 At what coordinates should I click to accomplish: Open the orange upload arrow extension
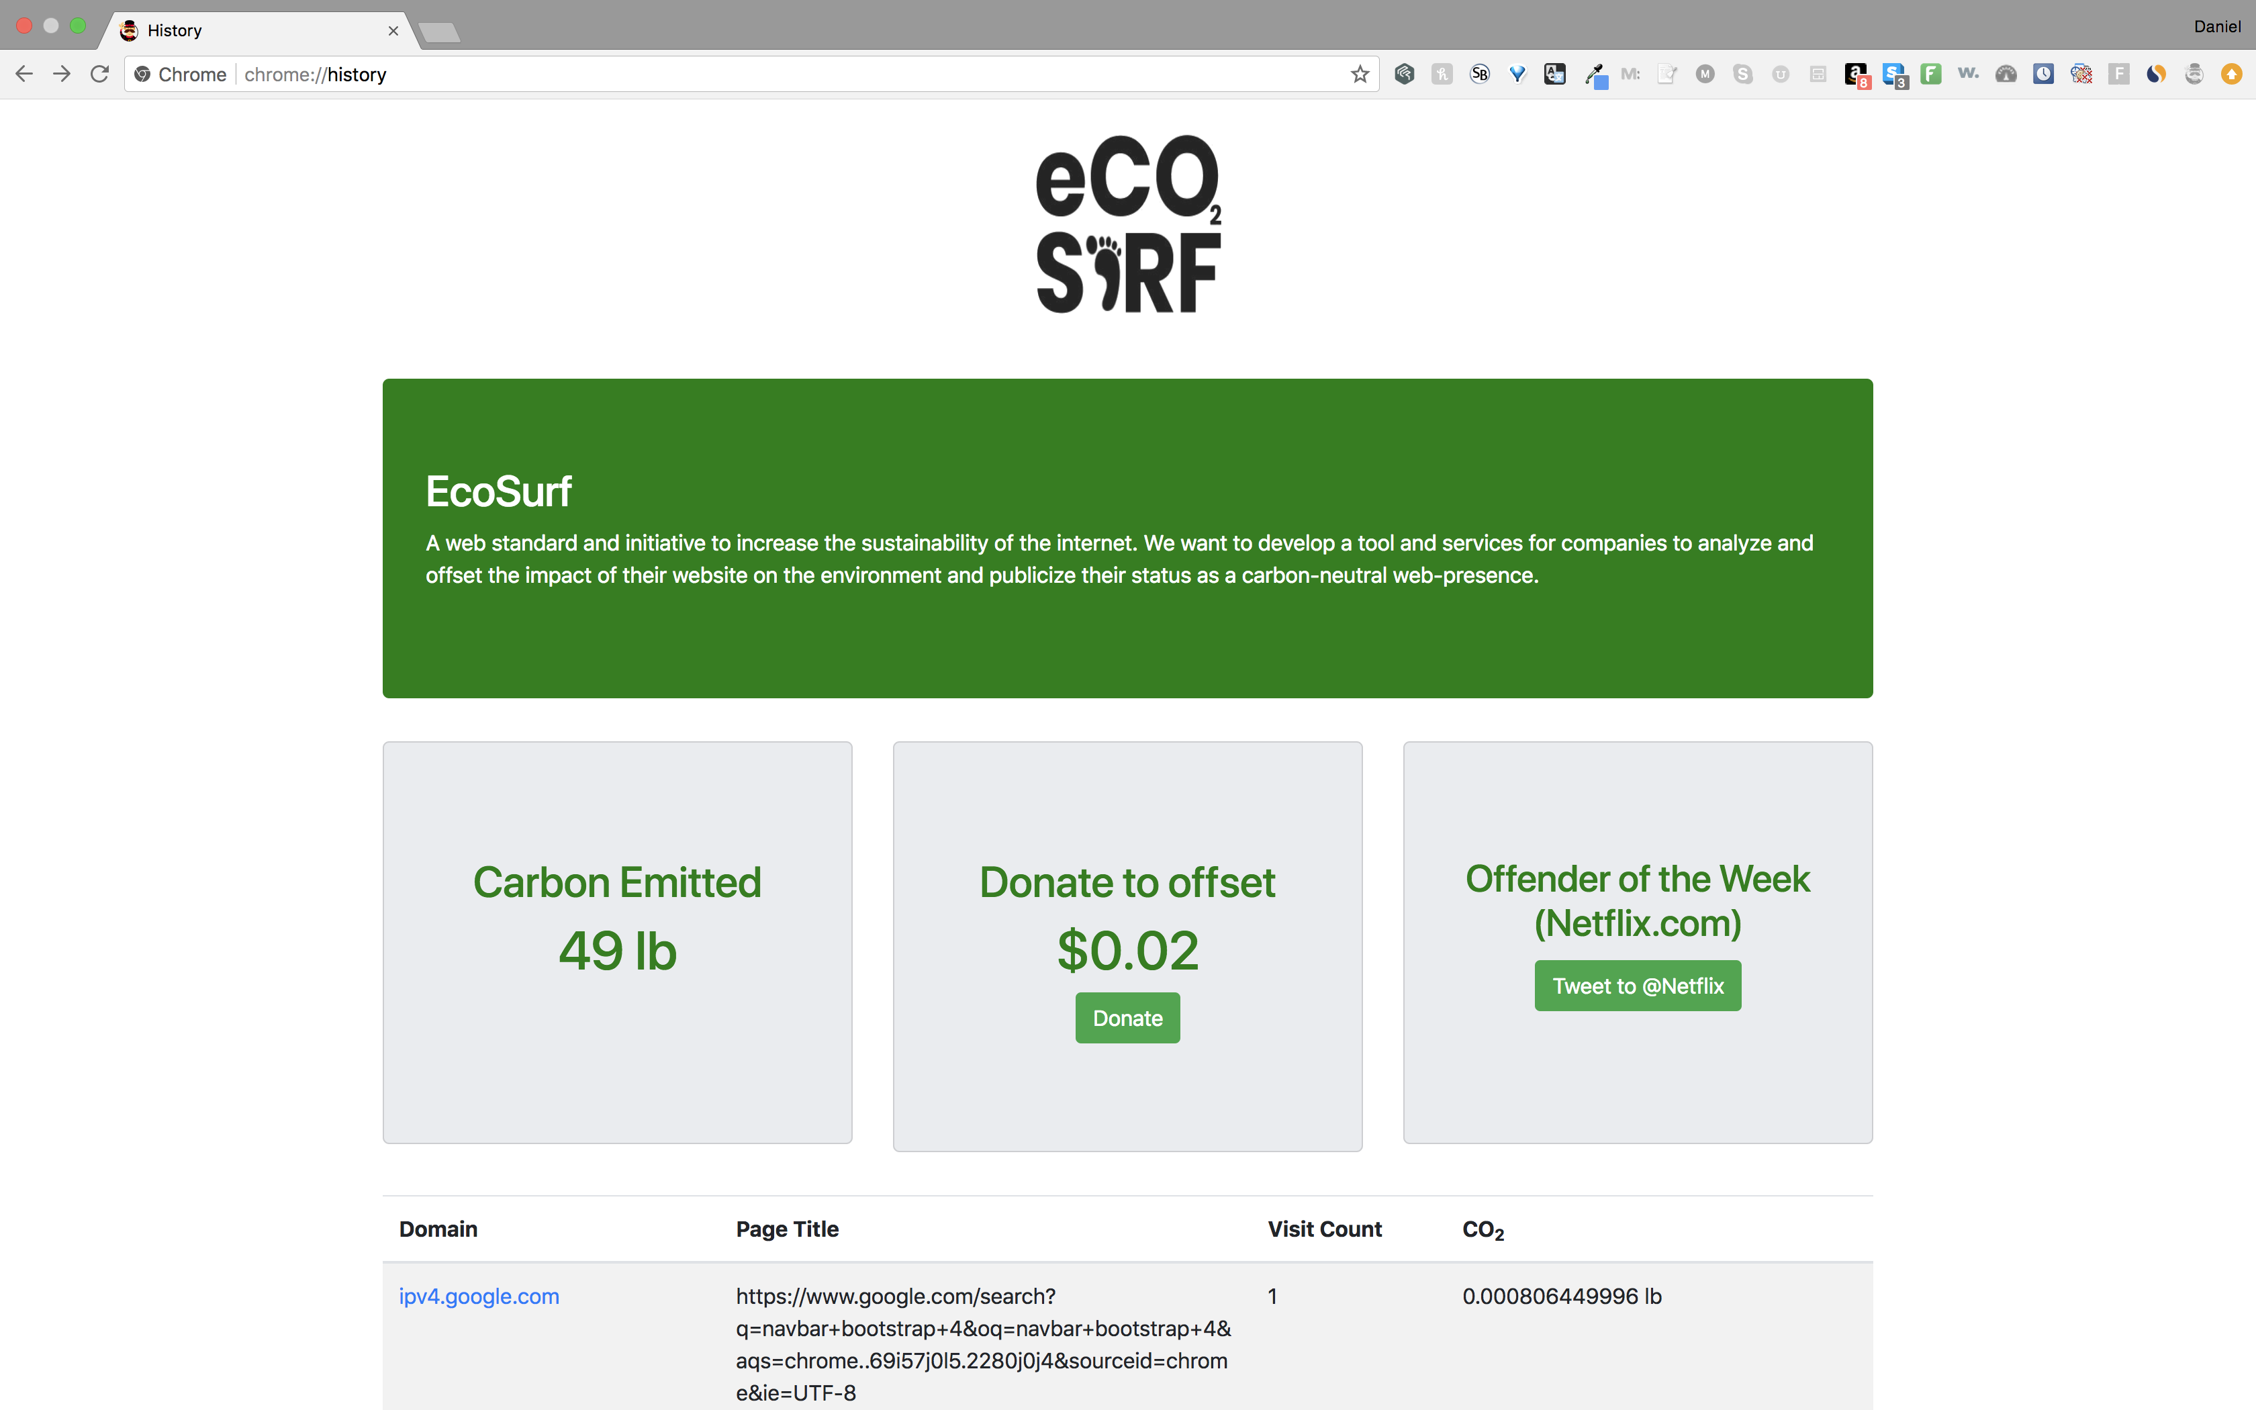(2232, 74)
